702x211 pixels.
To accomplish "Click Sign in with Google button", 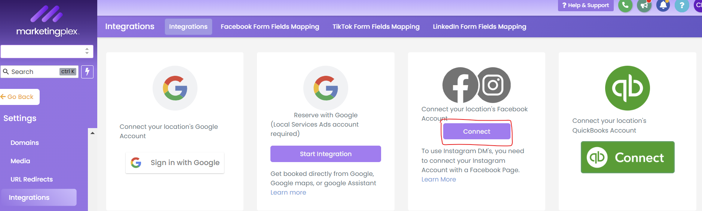I will pyautogui.click(x=175, y=162).
